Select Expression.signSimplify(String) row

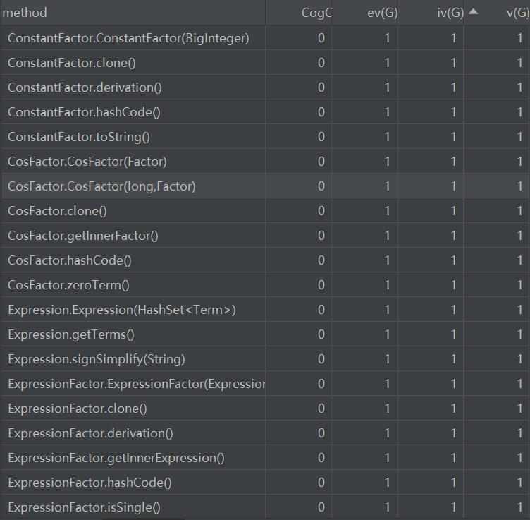click(x=97, y=359)
